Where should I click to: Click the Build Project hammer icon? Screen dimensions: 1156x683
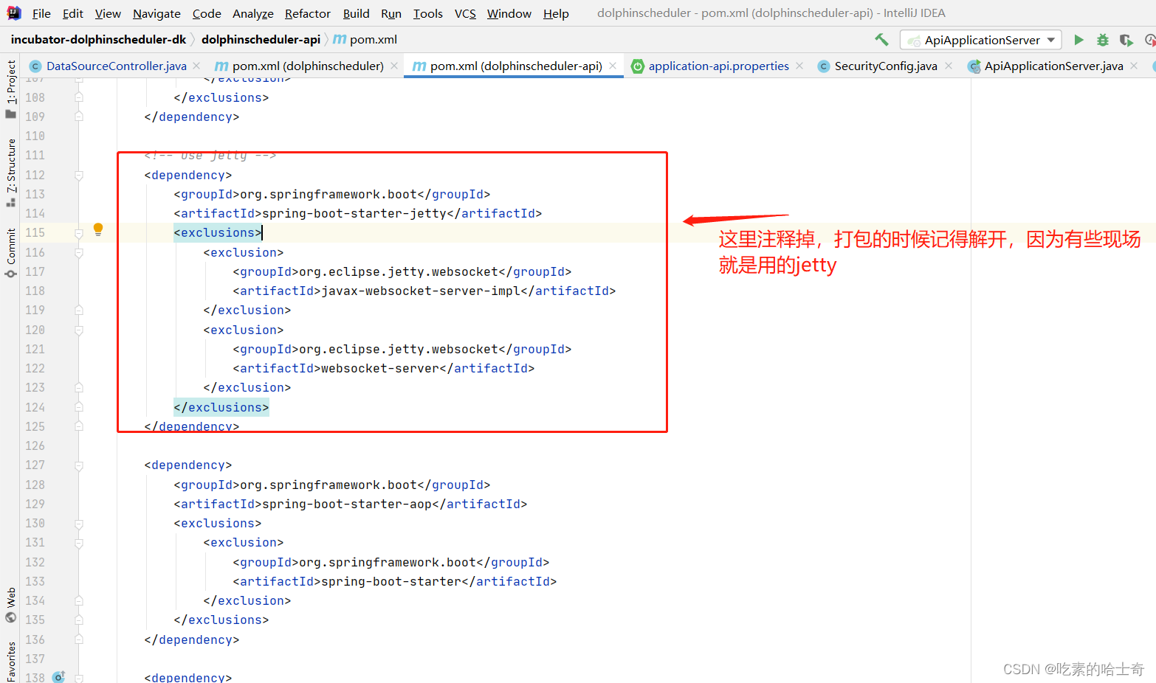(x=881, y=40)
